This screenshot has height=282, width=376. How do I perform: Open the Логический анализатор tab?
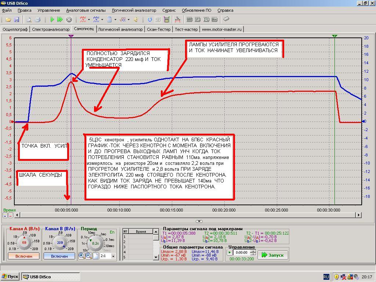[120, 29]
